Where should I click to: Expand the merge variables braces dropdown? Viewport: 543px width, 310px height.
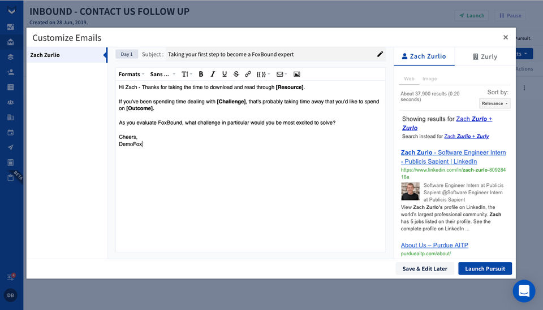click(263, 74)
